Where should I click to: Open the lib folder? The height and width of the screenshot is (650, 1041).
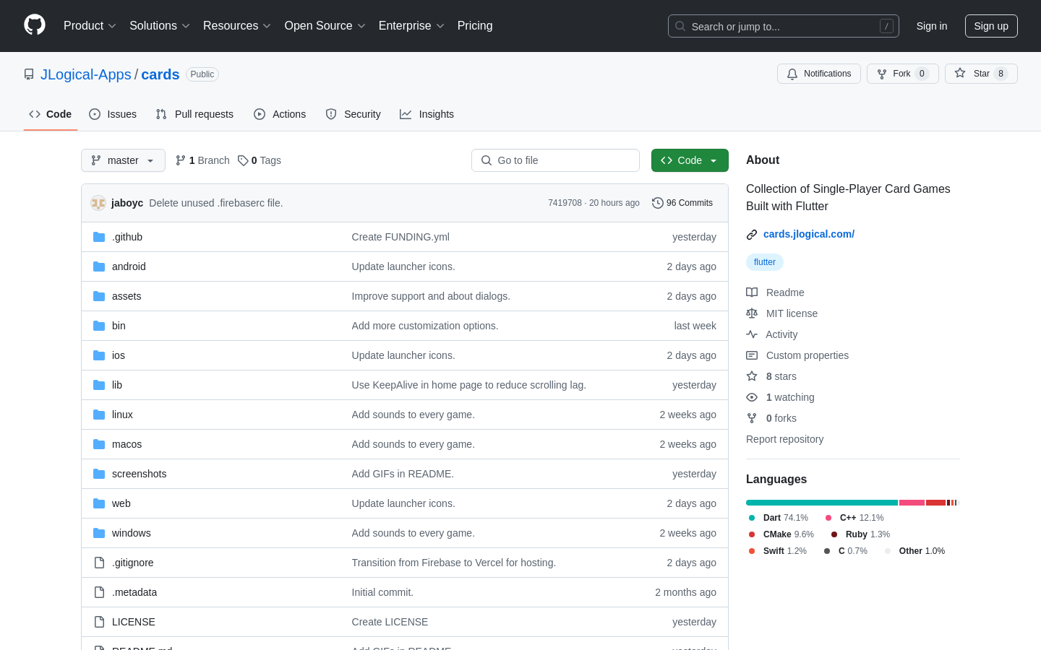pyautogui.click(x=117, y=385)
